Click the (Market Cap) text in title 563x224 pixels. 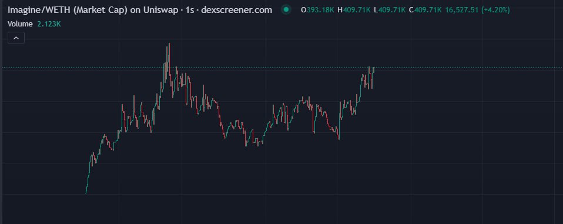click(100, 10)
